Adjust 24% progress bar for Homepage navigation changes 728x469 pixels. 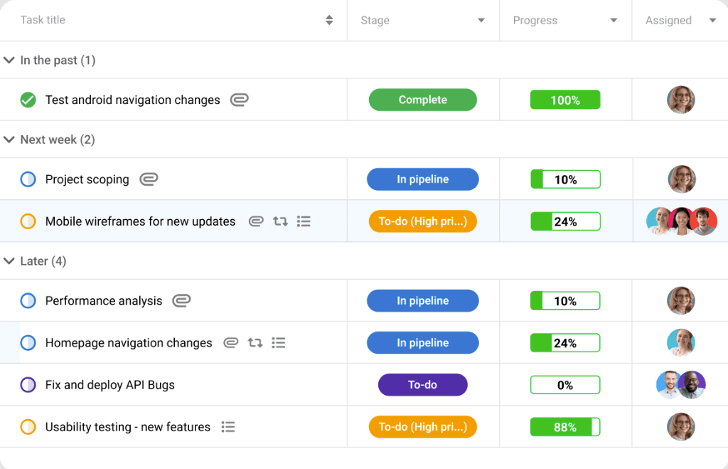point(565,343)
